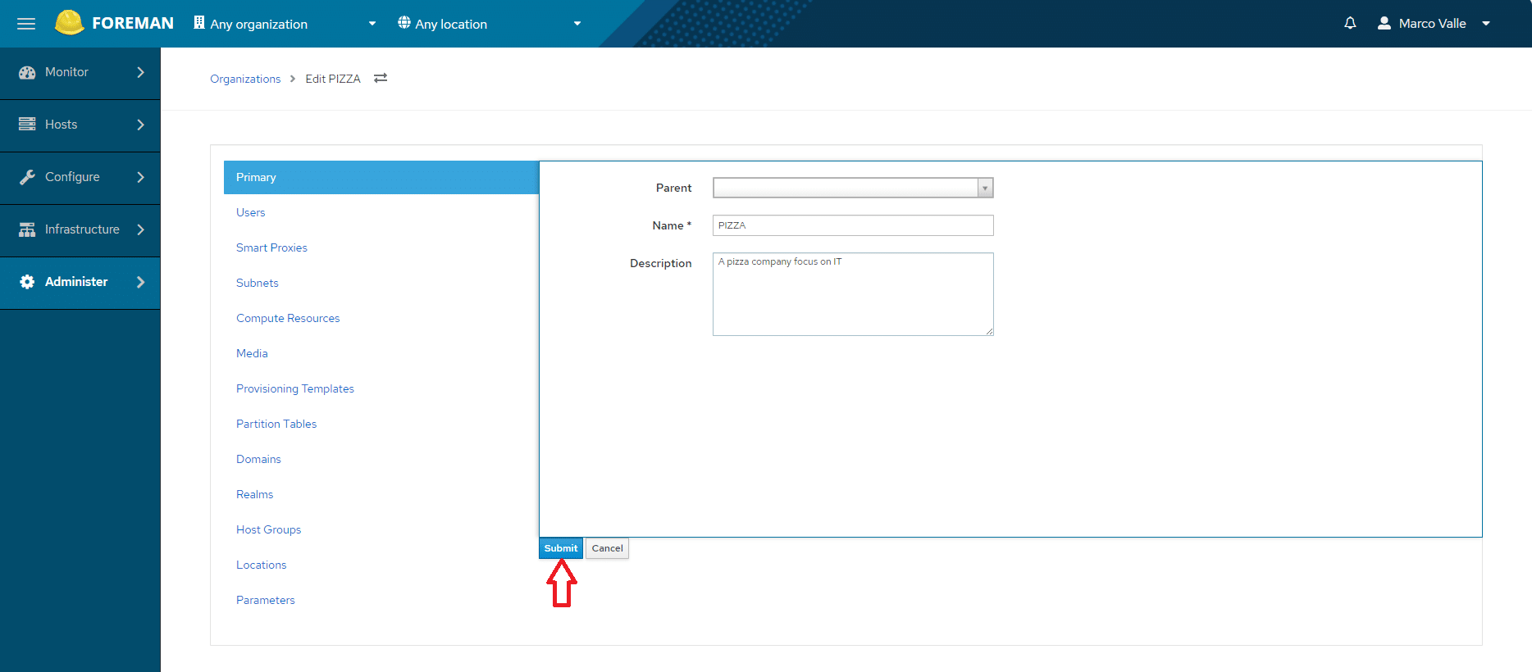Go to the Organizations breadcrumb link
Viewport: 1532px width, 672px height.
[245, 79]
